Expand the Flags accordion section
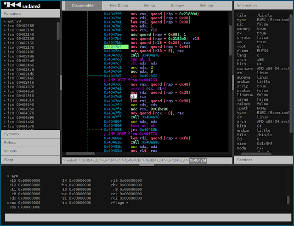 tap(31, 160)
